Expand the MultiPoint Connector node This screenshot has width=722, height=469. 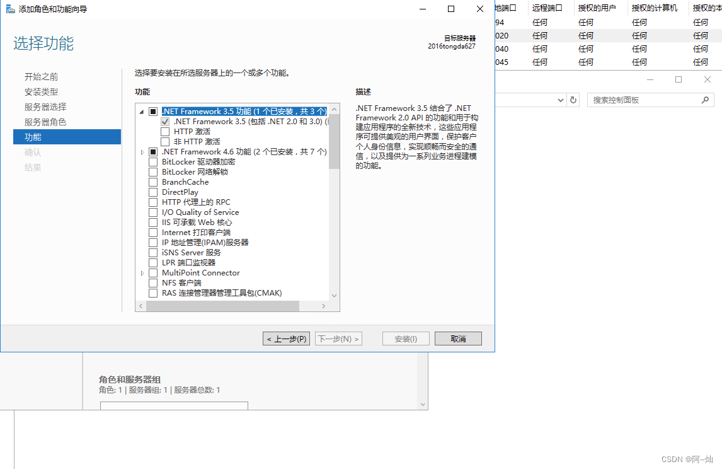[x=141, y=272]
